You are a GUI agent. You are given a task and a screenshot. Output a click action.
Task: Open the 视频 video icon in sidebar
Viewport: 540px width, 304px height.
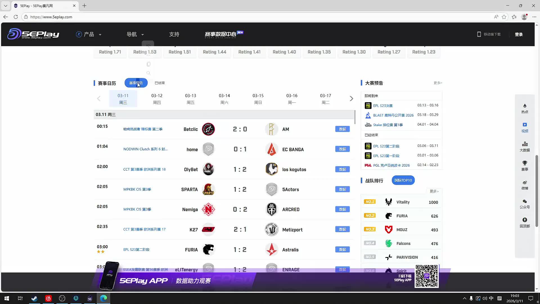click(525, 125)
